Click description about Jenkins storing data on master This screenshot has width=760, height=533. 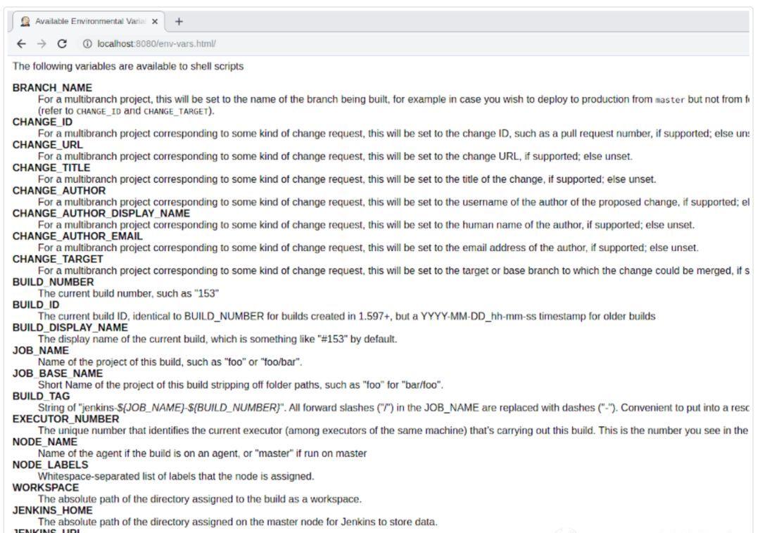click(238, 522)
